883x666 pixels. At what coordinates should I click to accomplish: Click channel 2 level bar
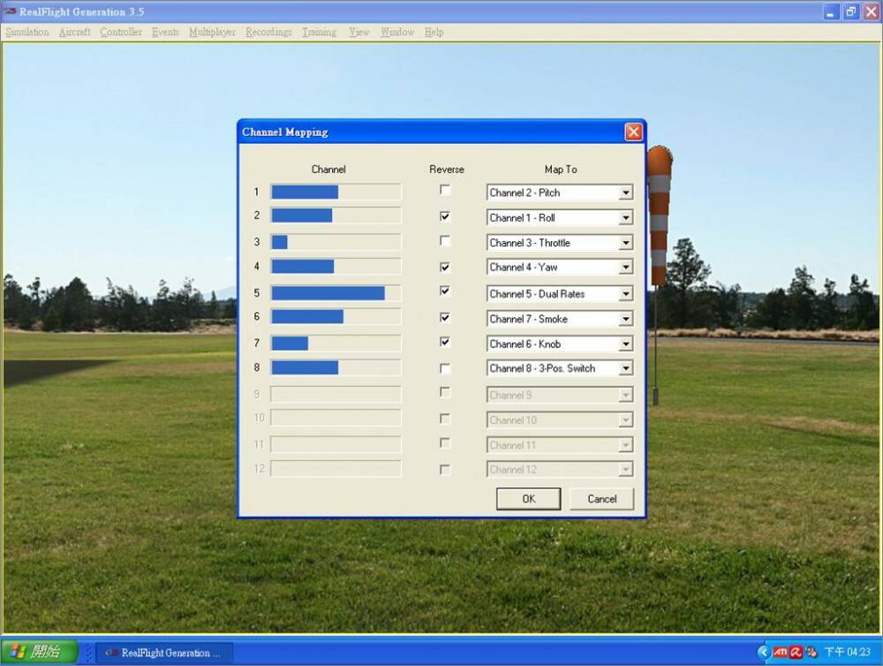coord(336,216)
